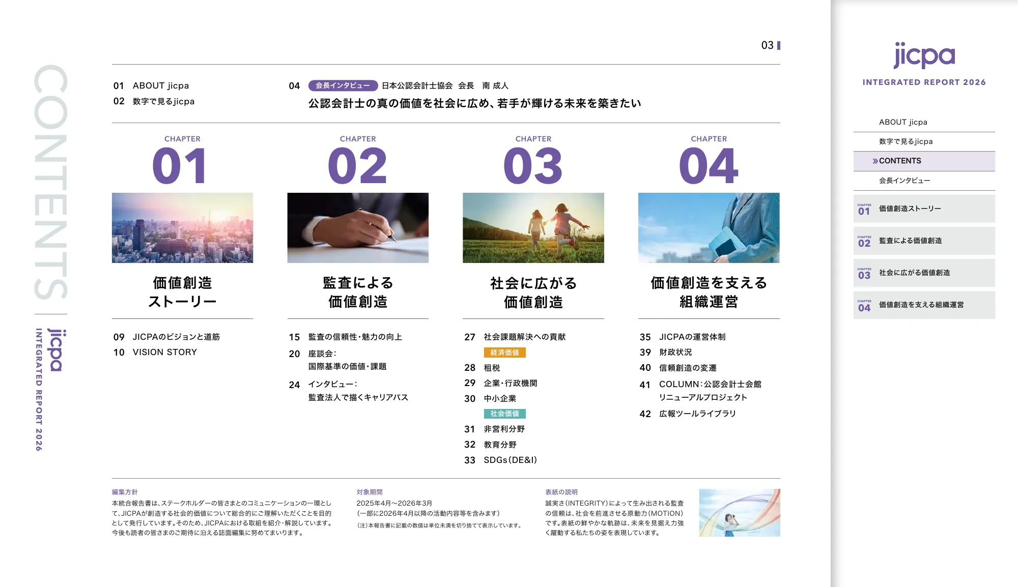Click the 会長インタビュー purple badge
Viewport: 1018px width, 587px height.
(343, 85)
